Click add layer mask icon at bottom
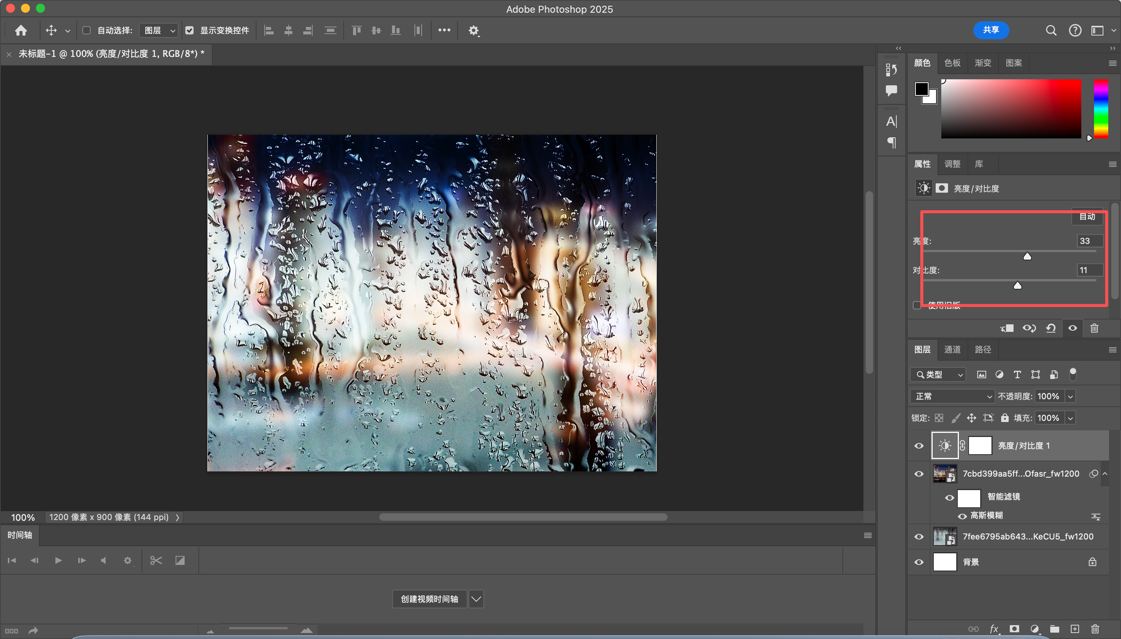This screenshot has width=1121, height=639. tap(1014, 629)
